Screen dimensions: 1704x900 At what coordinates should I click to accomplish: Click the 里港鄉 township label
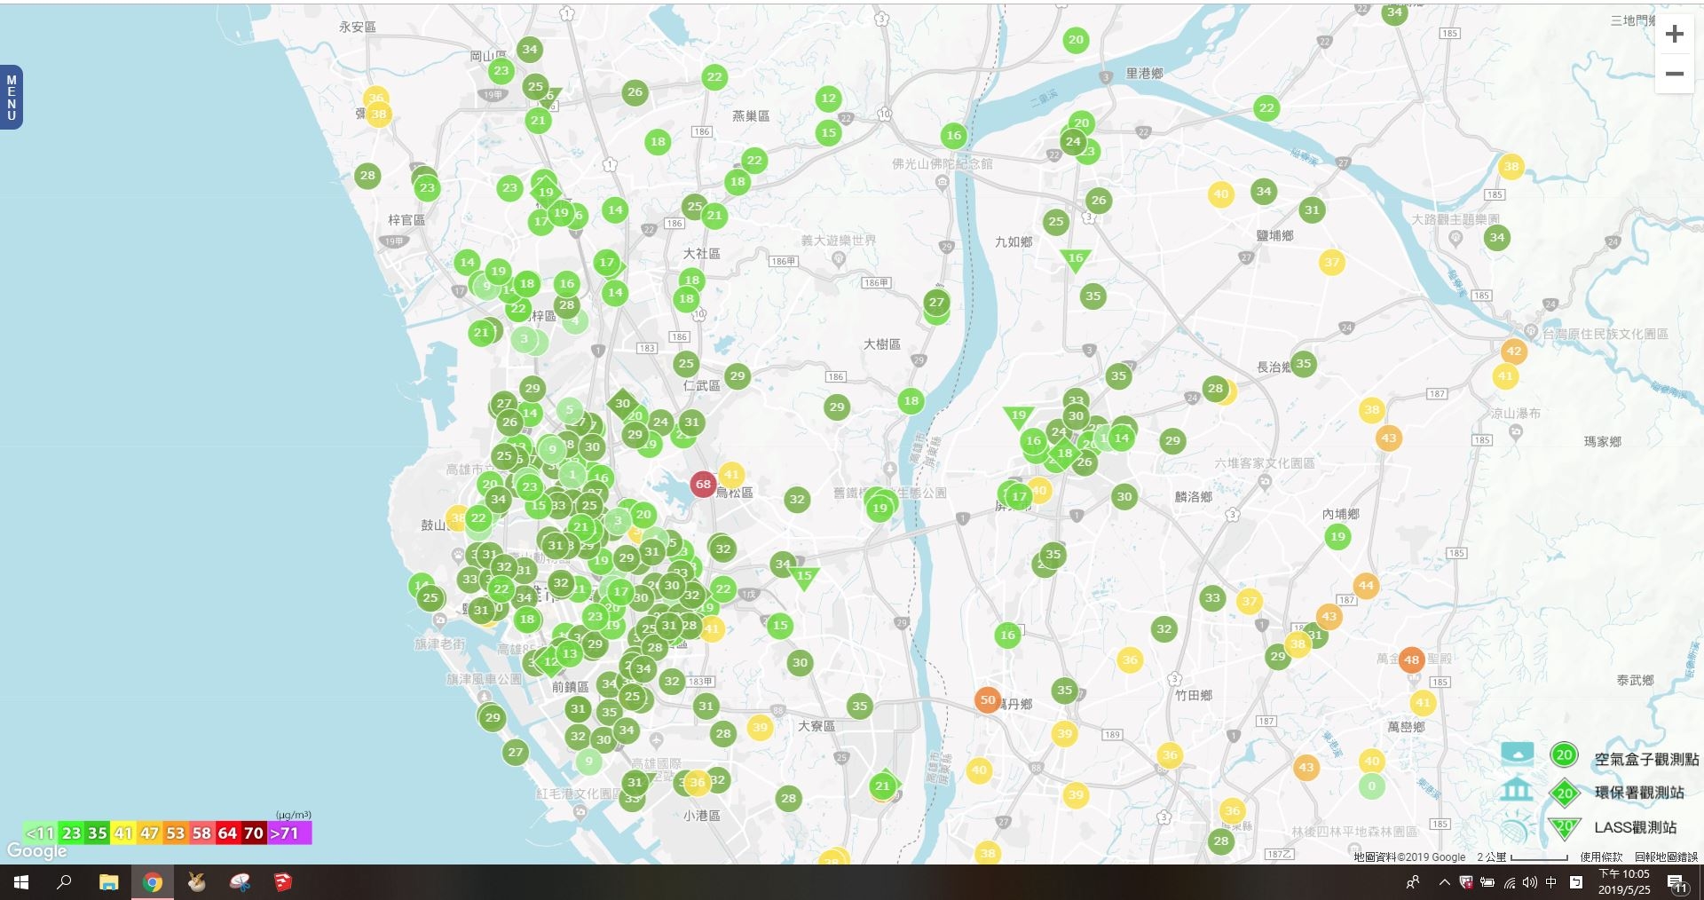pyautogui.click(x=1144, y=74)
